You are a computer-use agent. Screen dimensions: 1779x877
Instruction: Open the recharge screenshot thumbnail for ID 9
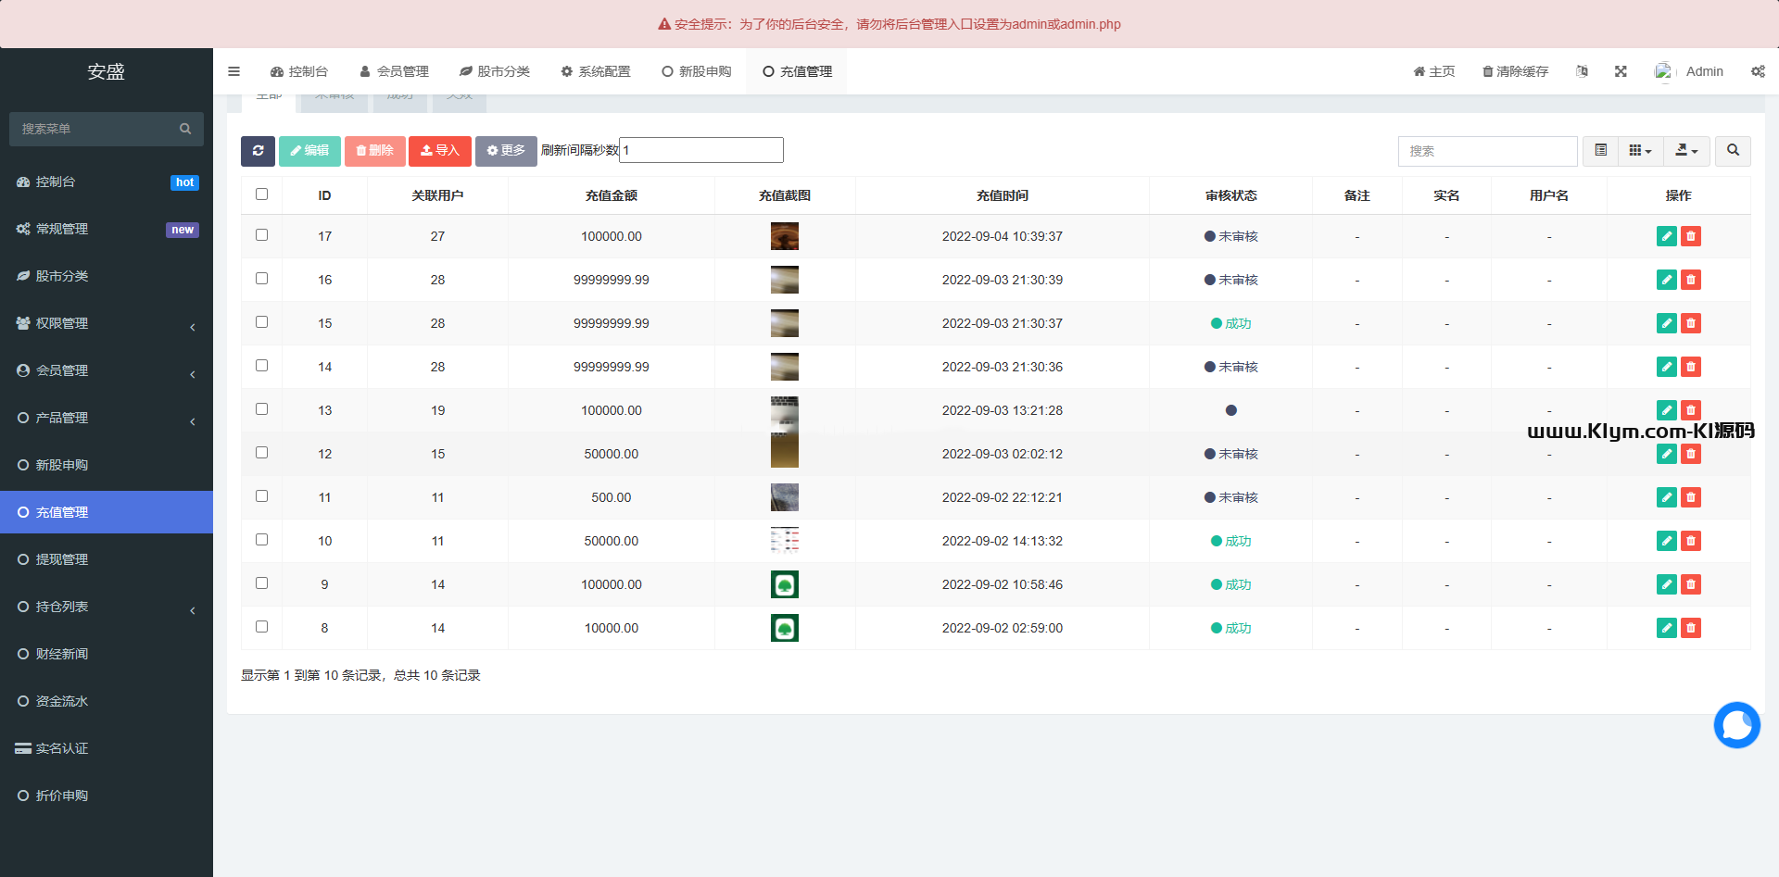click(785, 584)
